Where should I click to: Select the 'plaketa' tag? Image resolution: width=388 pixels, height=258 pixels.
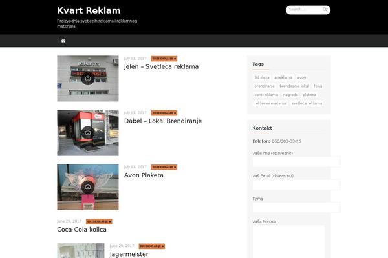point(309,95)
